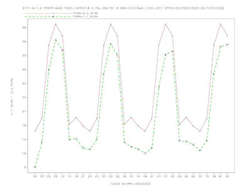Screen dimensions: 248x192
Task: Click the red peak marker at hour 57
Action: [166, 24]
